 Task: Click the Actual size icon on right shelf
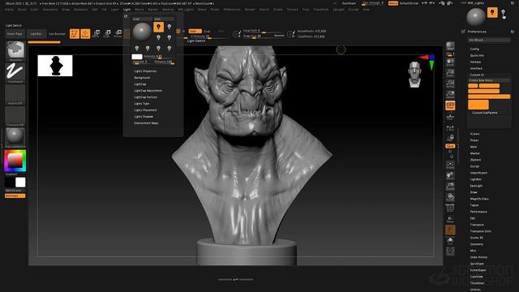click(450, 84)
